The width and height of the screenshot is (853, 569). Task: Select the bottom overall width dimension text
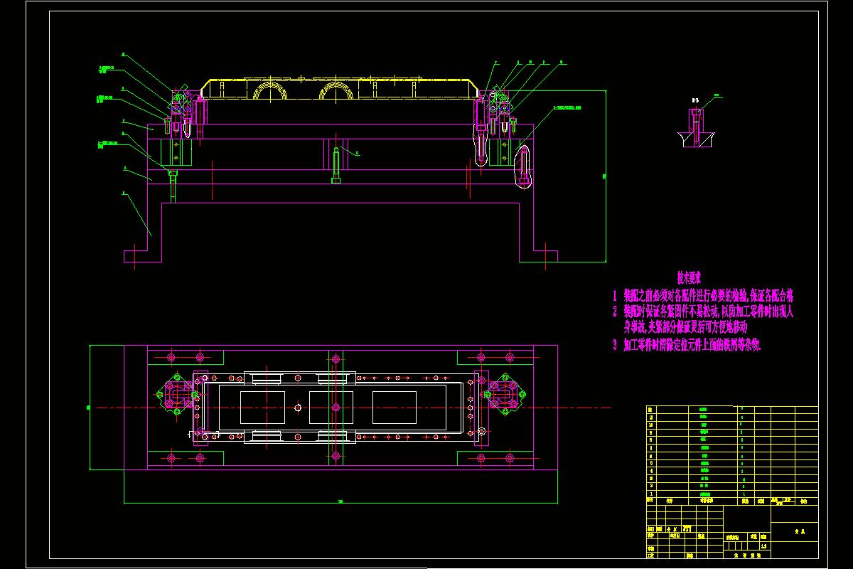point(340,502)
